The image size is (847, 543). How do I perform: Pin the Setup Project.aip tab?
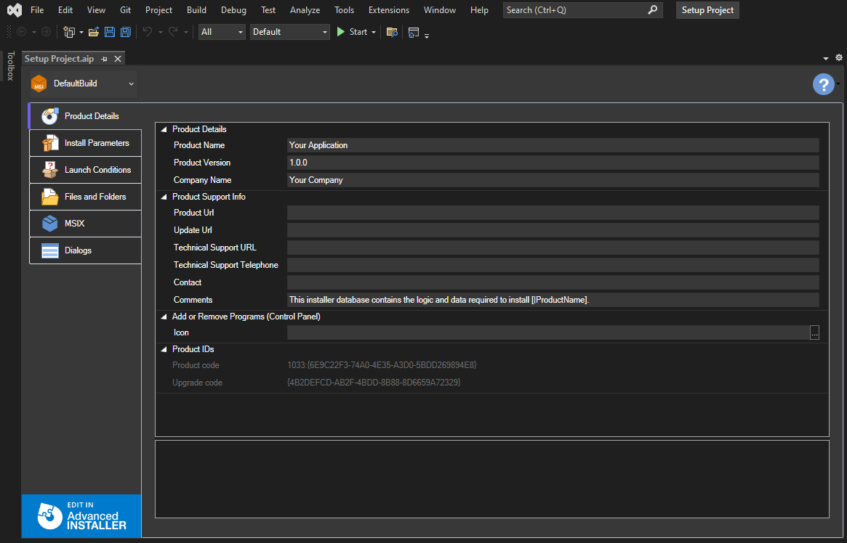104,59
